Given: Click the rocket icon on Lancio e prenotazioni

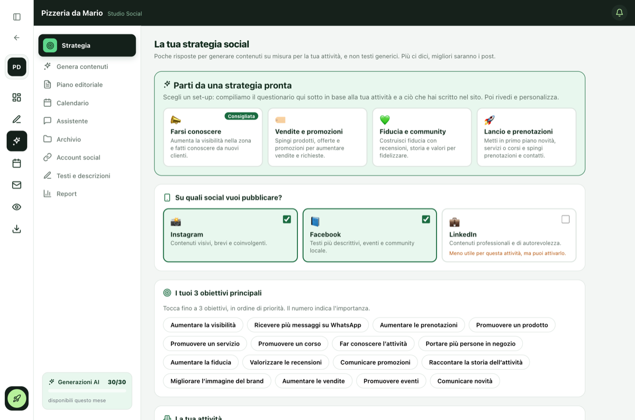Looking at the screenshot, I should pyautogui.click(x=489, y=120).
